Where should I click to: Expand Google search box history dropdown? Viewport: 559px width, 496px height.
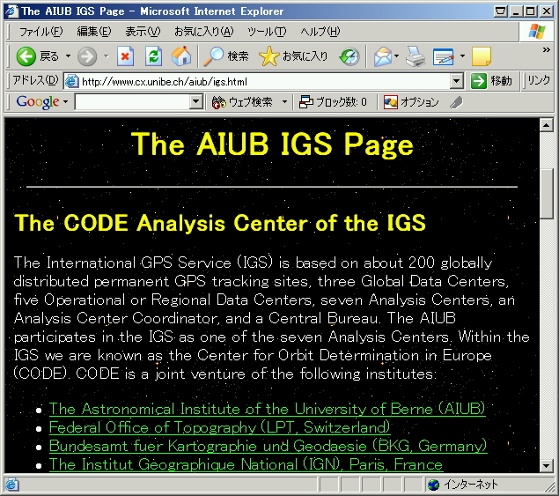point(195,102)
